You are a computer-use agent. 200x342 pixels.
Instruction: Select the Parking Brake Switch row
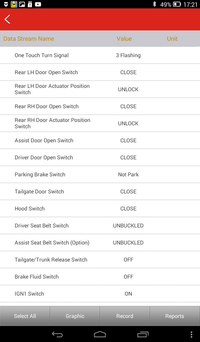point(100,174)
